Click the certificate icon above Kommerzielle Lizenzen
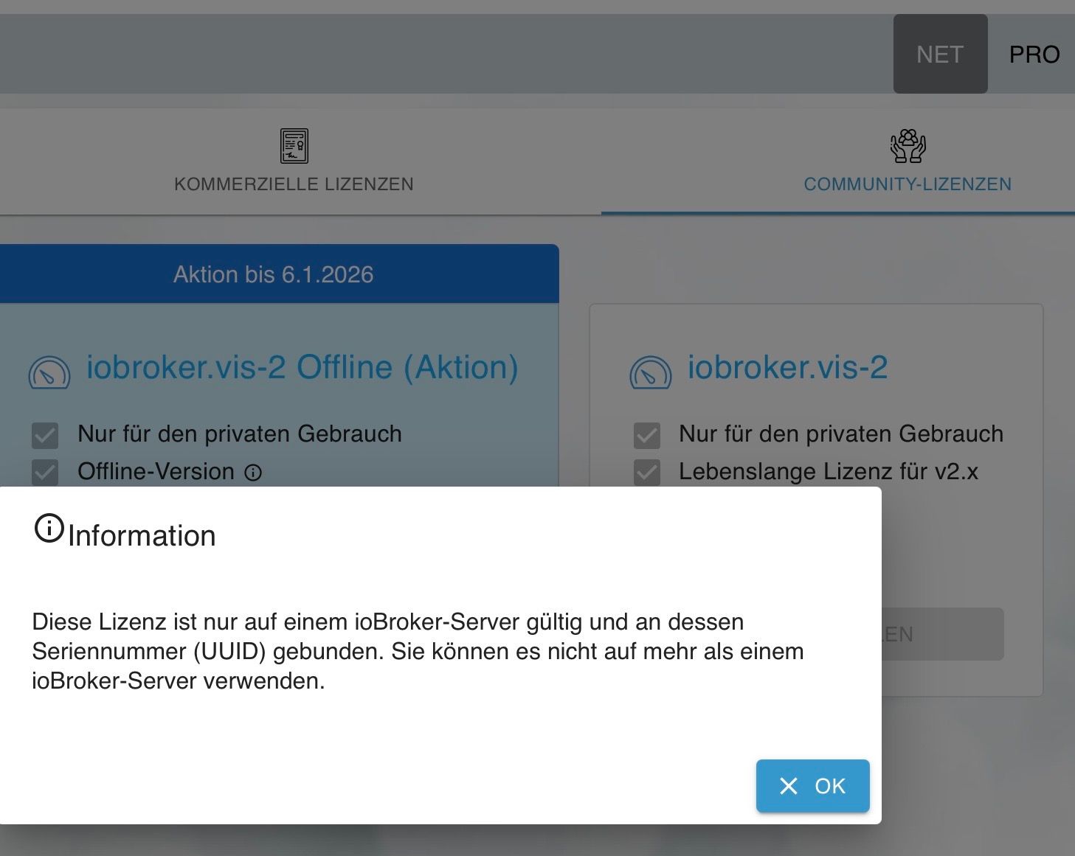The image size is (1075, 856). pos(294,145)
